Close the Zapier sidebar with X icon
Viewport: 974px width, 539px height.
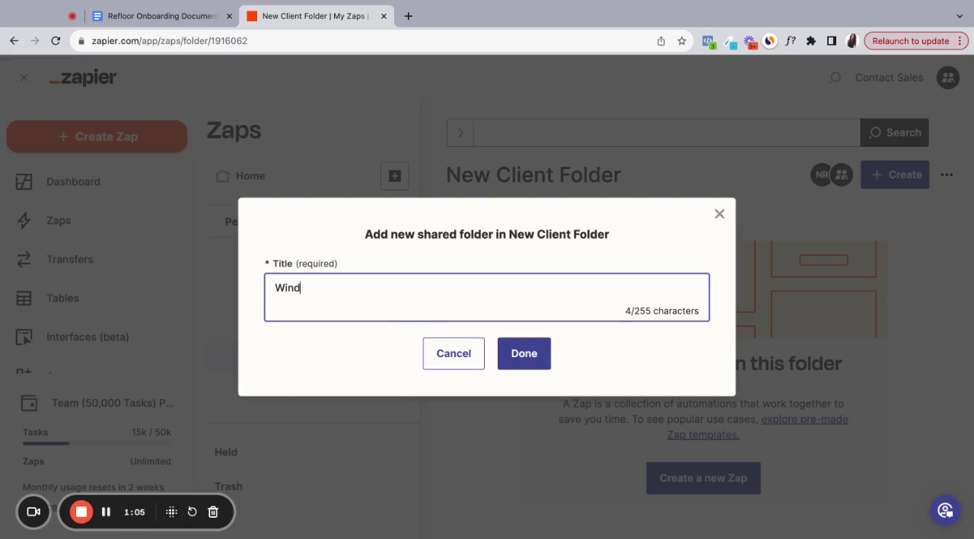pos(24,78)
